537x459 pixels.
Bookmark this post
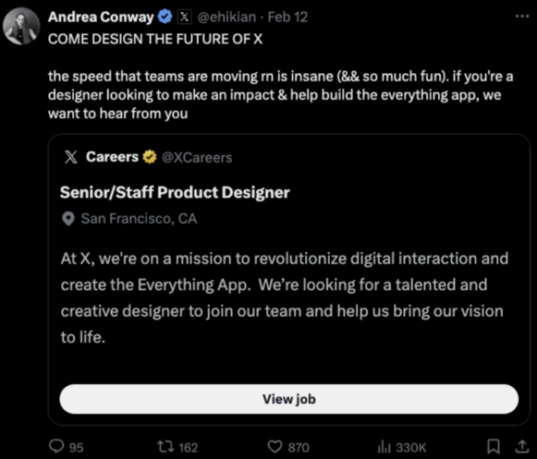click(494, 446)
